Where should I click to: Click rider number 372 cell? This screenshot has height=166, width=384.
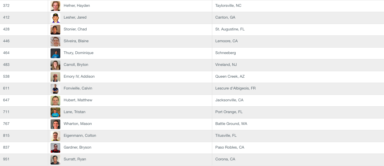tap(24, 6)
